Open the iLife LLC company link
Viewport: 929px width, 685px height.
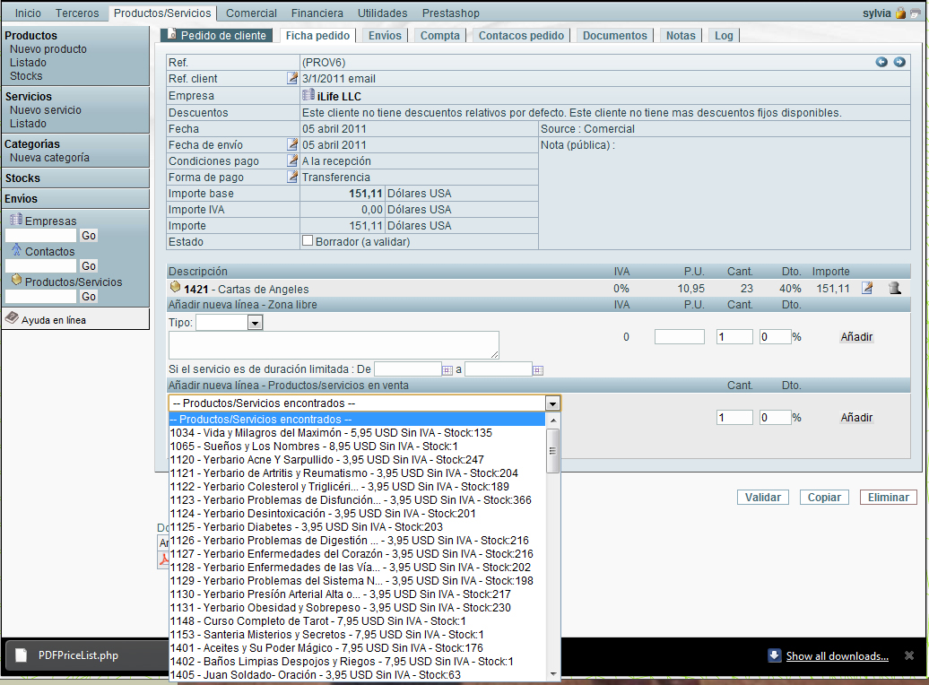(x=339, y=96)
